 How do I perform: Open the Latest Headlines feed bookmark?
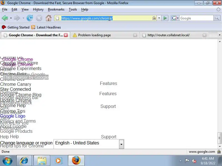point(46,27)
